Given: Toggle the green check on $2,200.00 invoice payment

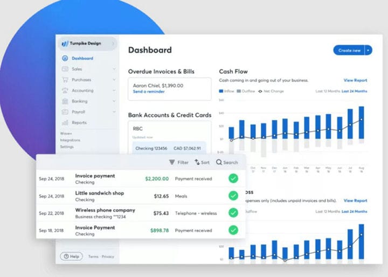Looking at the screenshot, I should [233, 178].
